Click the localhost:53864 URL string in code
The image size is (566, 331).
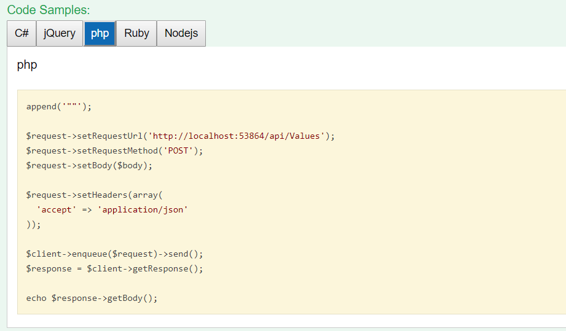click(x=239, y=136)
